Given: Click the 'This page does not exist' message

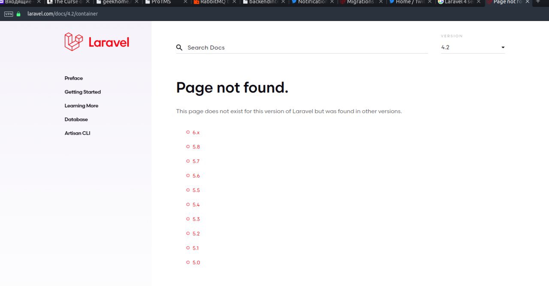Looking at the screenshot, I should tap(289, 111).
